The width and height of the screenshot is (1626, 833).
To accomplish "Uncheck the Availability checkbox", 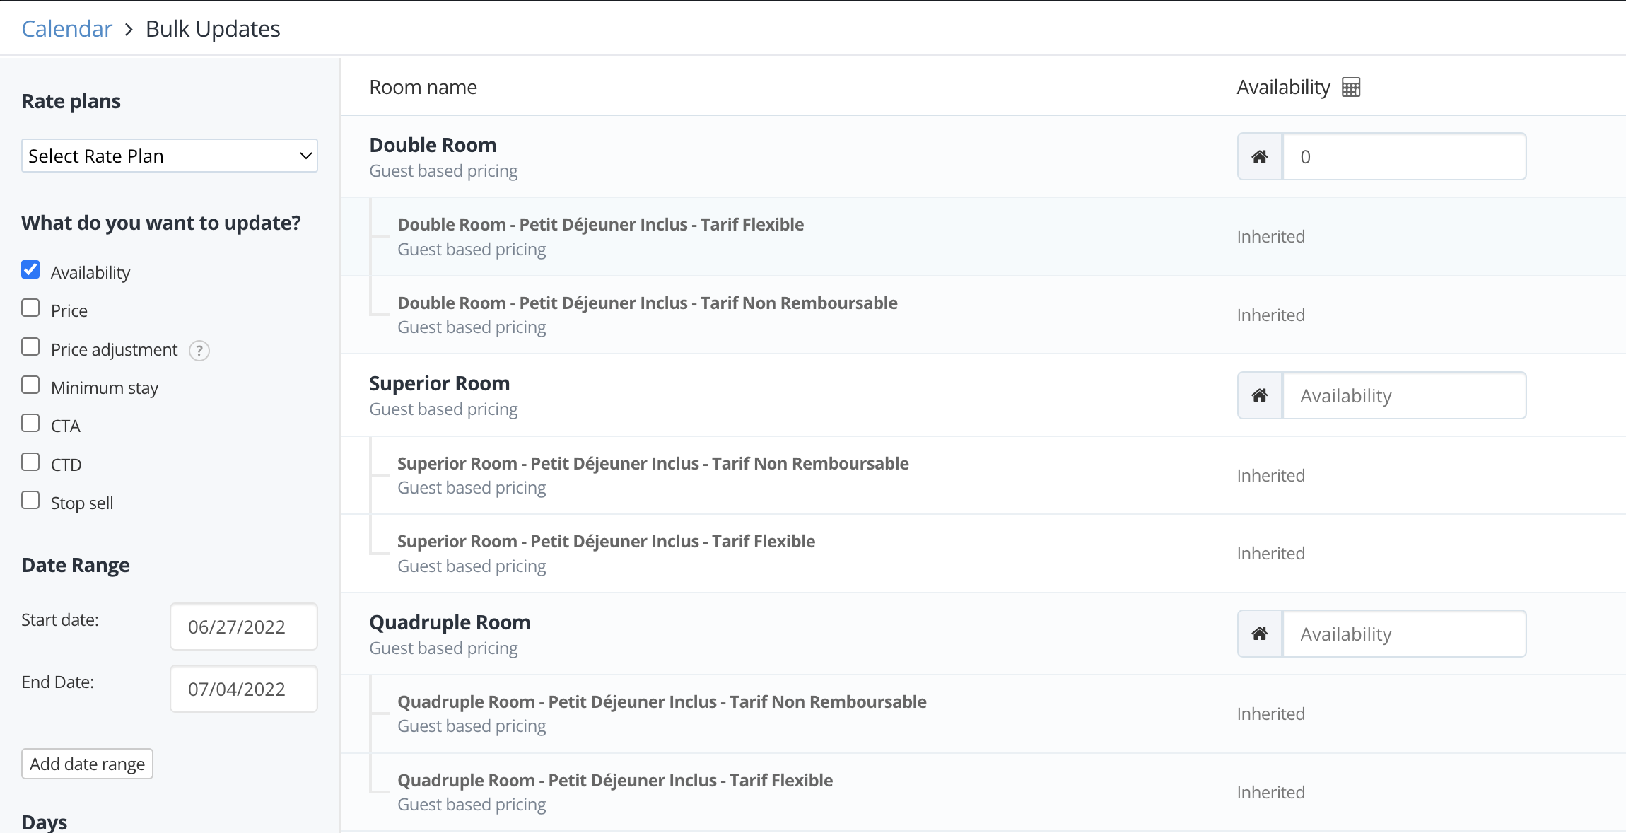I will tap(30, 269).
